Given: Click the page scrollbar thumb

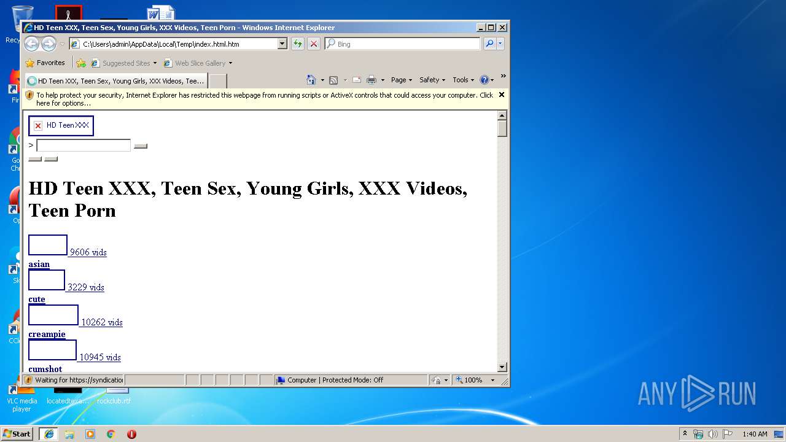Looking at the screenshot, I should click(x=502, y=128).
